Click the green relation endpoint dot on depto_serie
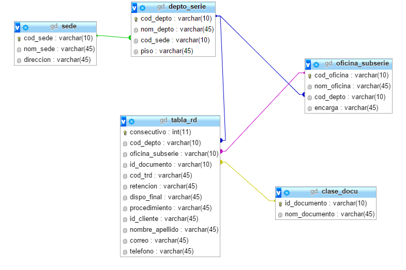Screen dimensions: 406x270 (130, 38)
